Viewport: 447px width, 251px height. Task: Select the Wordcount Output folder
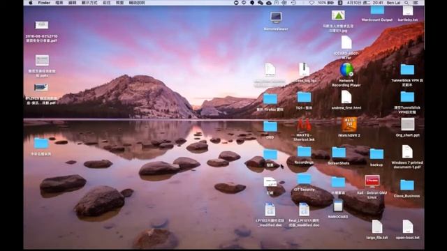pos(377,10)
